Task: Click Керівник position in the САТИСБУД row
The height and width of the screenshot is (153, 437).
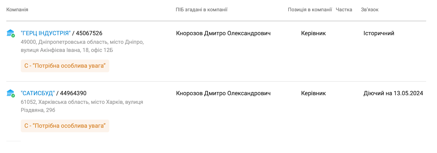Action: [x=313, y=93]
